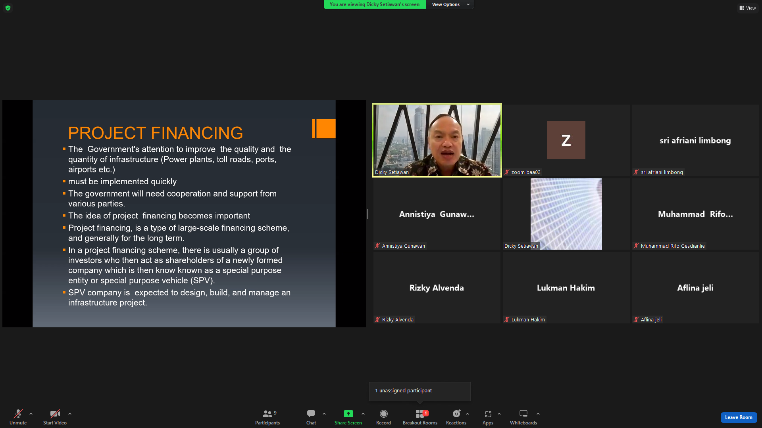The height and width of the screenshot is (428, 762).
Task: Open the Apps panel
Action: [x=488, y=417]
